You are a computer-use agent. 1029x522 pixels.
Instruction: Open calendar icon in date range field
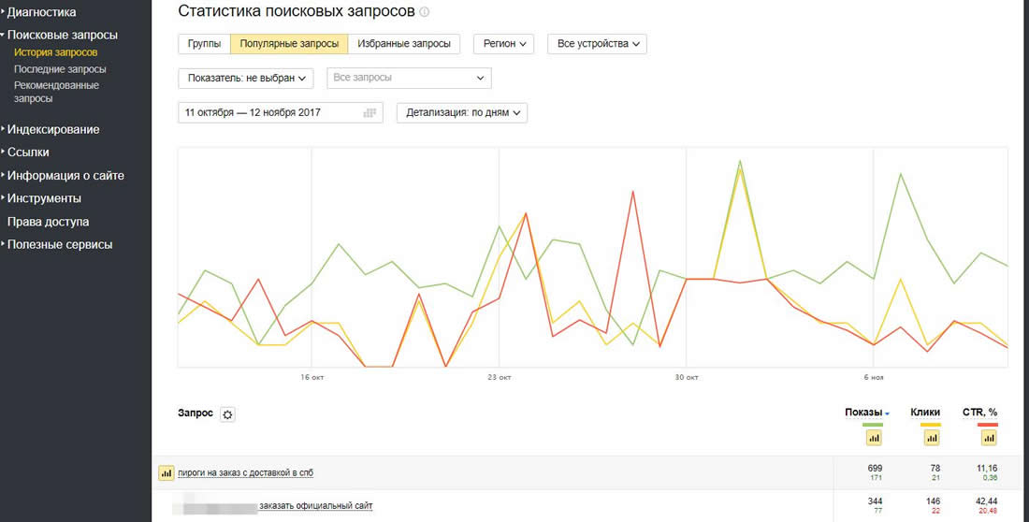point(370,112)
